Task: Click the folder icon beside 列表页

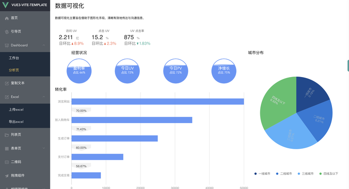Action: tap(7, 135)
